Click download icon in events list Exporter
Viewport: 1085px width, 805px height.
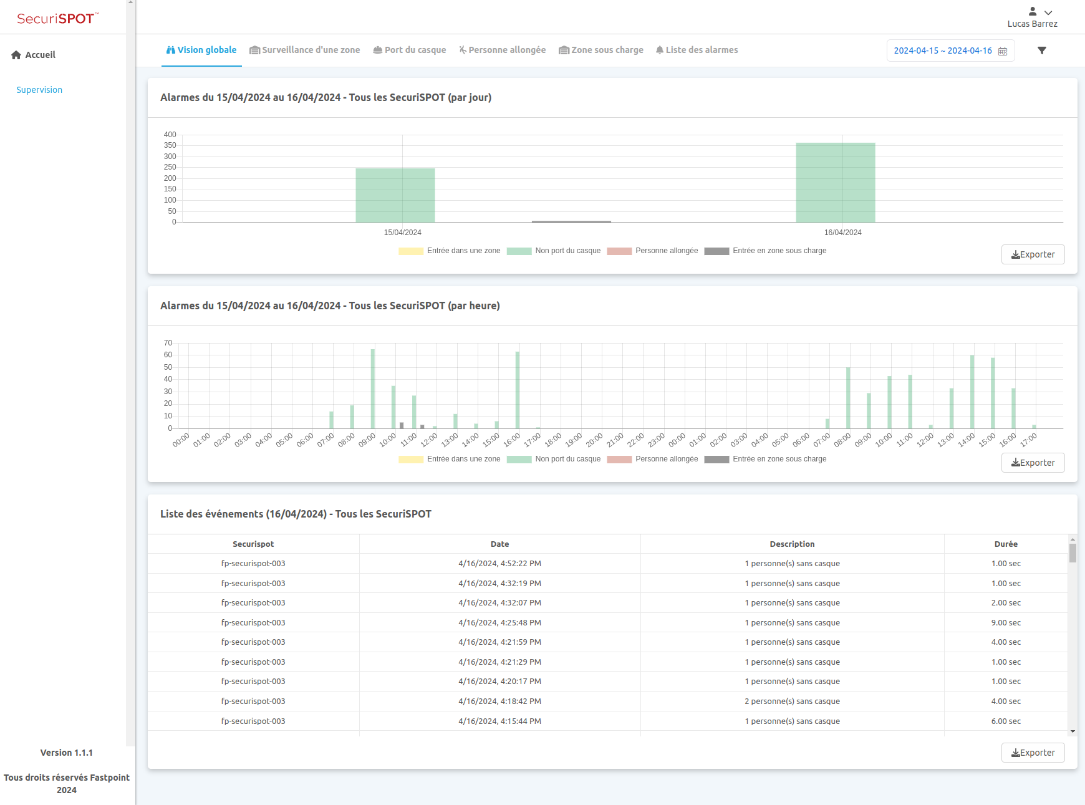pyautogui.click(x=1015, y=753)
